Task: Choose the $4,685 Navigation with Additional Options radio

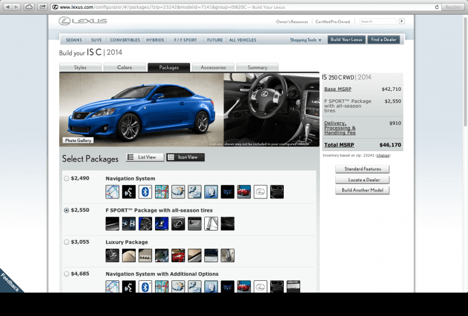Action: (x=66, y=274)
